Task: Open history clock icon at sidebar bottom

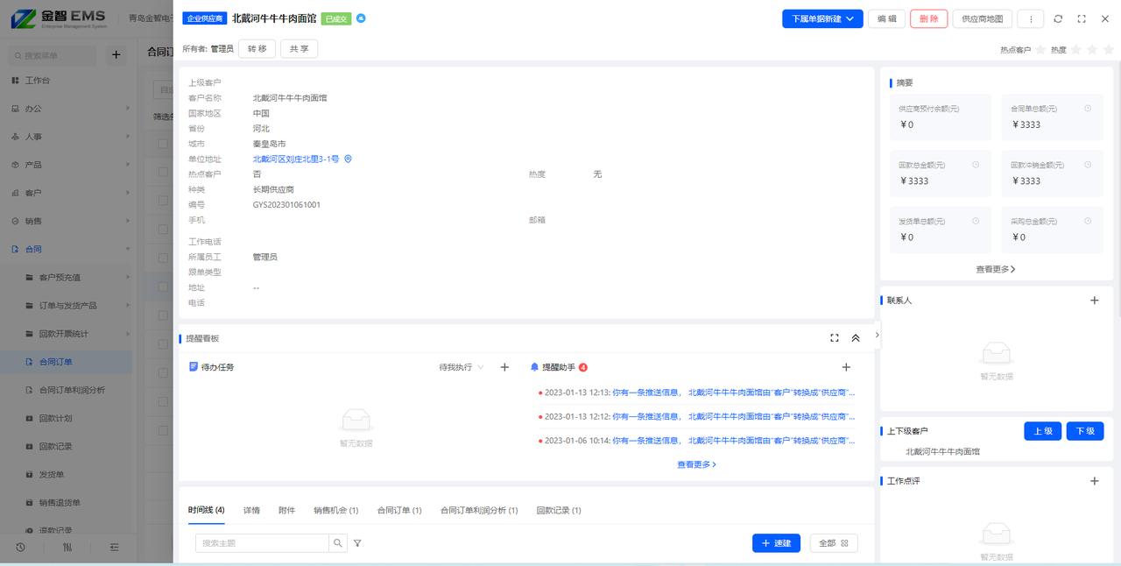Action: point(20,547)
